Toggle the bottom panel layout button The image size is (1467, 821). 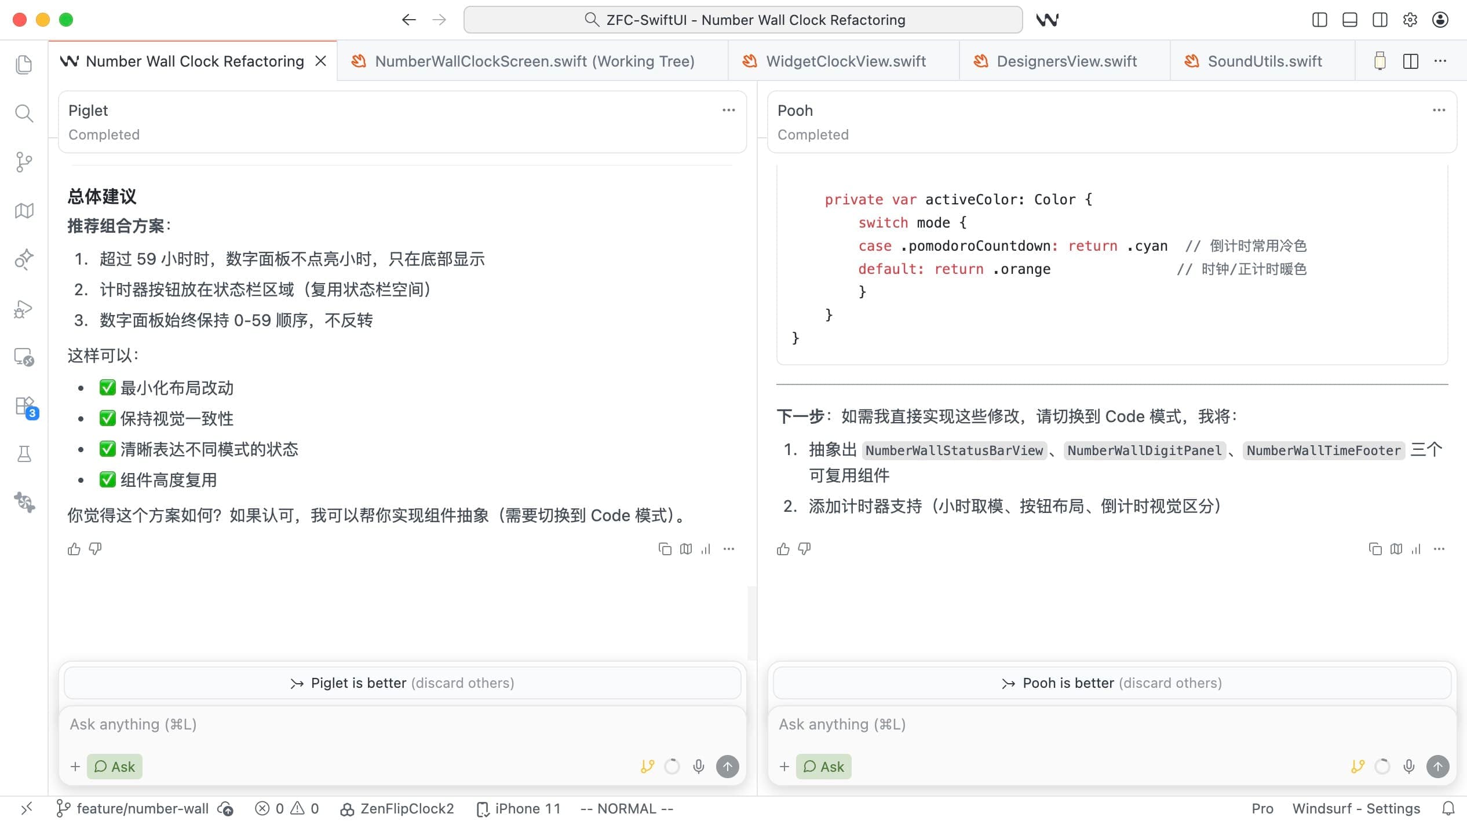coord(1349,20)
